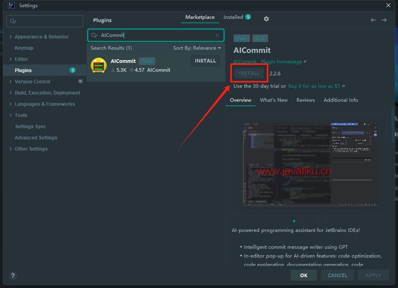Viewport: 398px width, 288px height.
Task: Expand the Tools settings section
Action: pos(10,115)
